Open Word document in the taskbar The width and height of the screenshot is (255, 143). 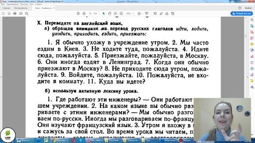coord(25,140)
